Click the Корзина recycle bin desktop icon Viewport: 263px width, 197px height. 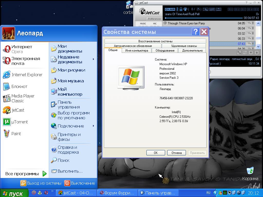[x=250, y=173]
